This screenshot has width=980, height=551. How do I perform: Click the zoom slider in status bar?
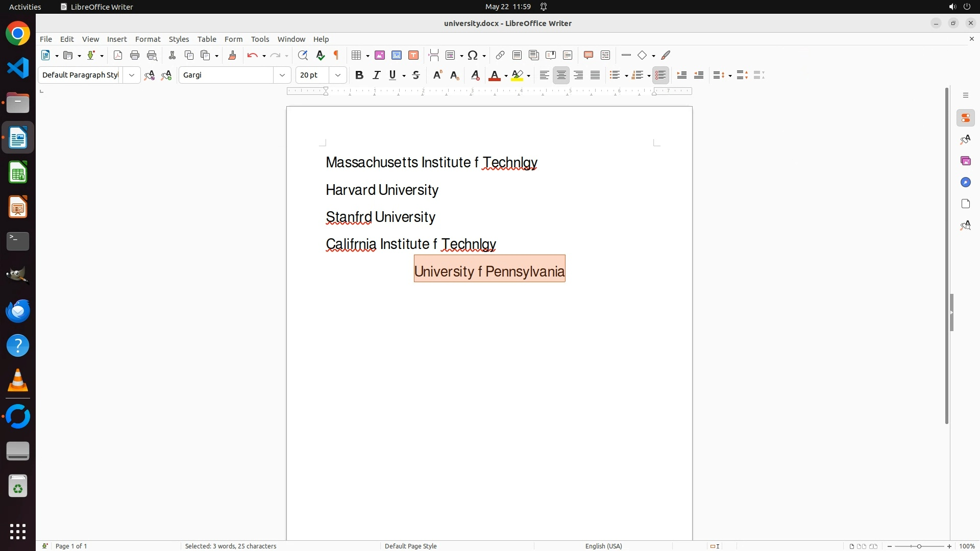point(919,546)
